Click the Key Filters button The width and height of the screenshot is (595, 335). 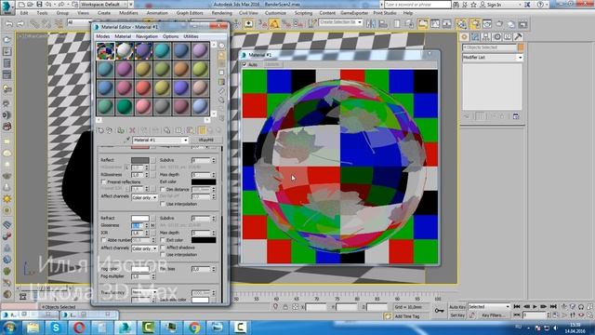[x=493, y=315]
